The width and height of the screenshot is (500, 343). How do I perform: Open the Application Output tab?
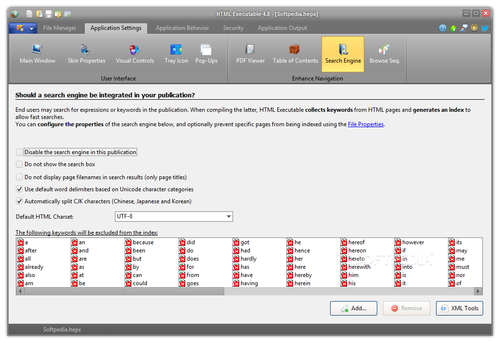pyautogui.click(x=282, y=28)
